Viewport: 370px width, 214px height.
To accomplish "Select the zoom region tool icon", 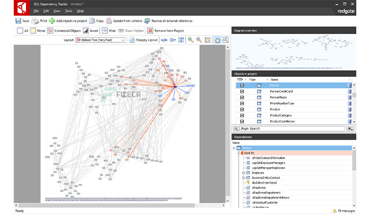I will (226, 40).
